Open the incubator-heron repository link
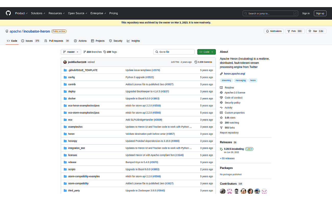Screen dimensions: 332x201 tap(37, 31)
